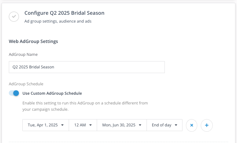237x143 pixels.
Task: Click the "Use Custom AdGroup Schedule" label
Action: click(x=52, y=93)
